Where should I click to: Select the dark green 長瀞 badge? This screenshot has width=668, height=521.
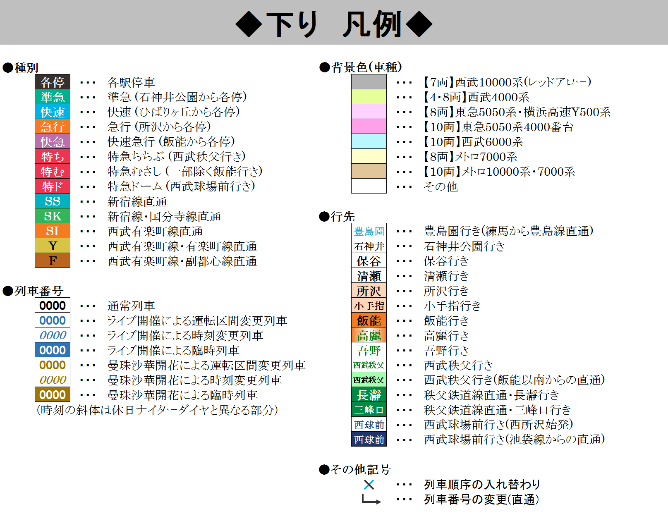[369, 394]
